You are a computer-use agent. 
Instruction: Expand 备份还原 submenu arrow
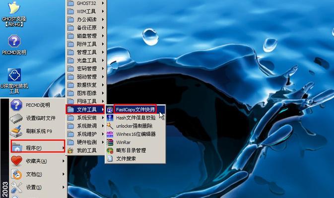(x=103, y=28)
